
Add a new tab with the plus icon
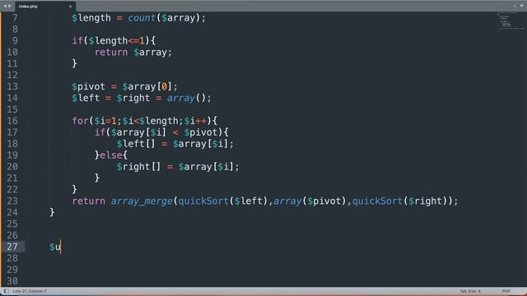tap(514, 6)
